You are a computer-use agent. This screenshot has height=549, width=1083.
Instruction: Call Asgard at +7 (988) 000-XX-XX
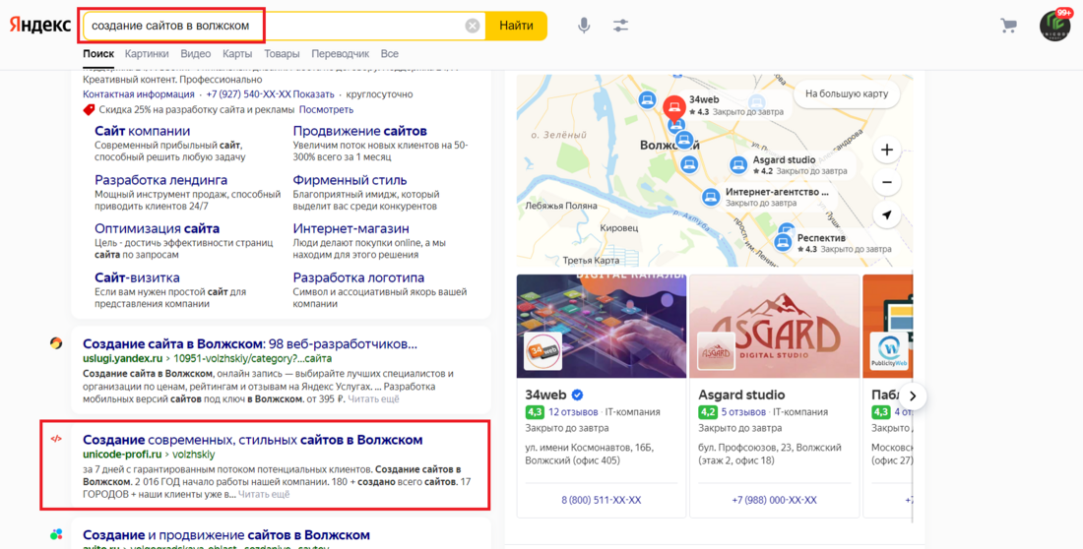tap(774, 500)
